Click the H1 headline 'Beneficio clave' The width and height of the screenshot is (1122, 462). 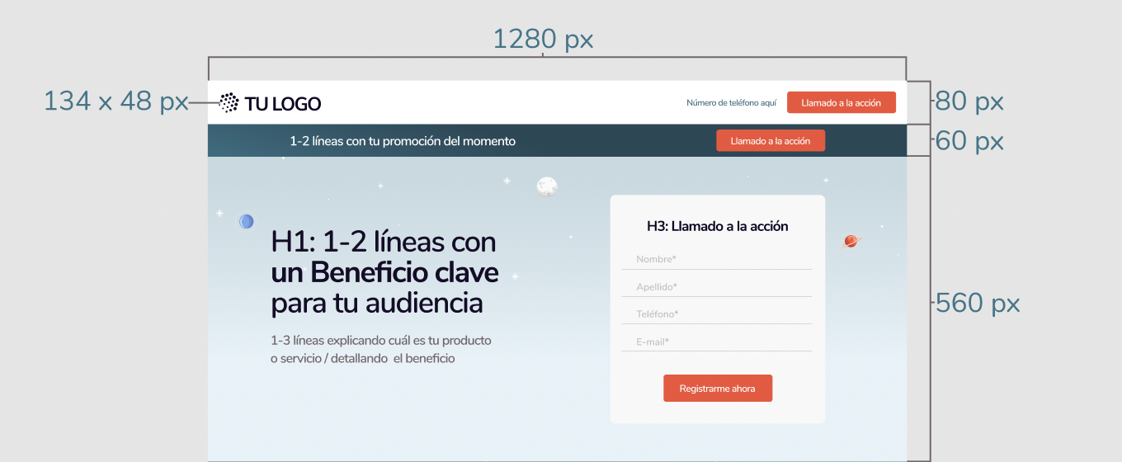coord(404,272)
